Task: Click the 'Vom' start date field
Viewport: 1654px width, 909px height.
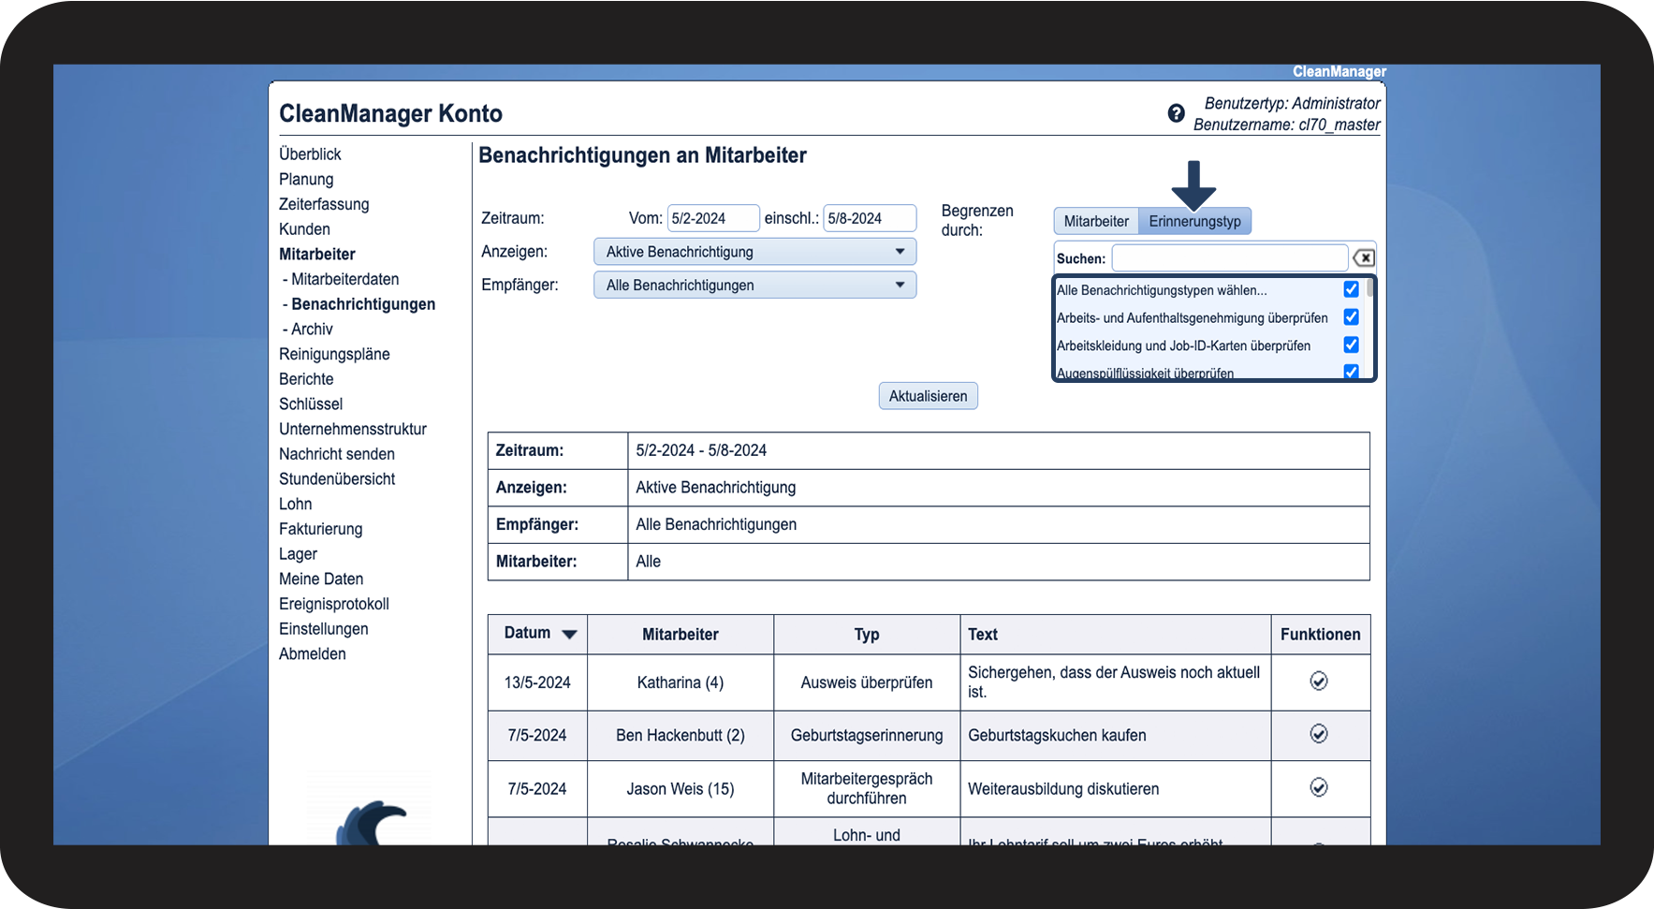Action: pyautogui.click(x=712, y=218)
